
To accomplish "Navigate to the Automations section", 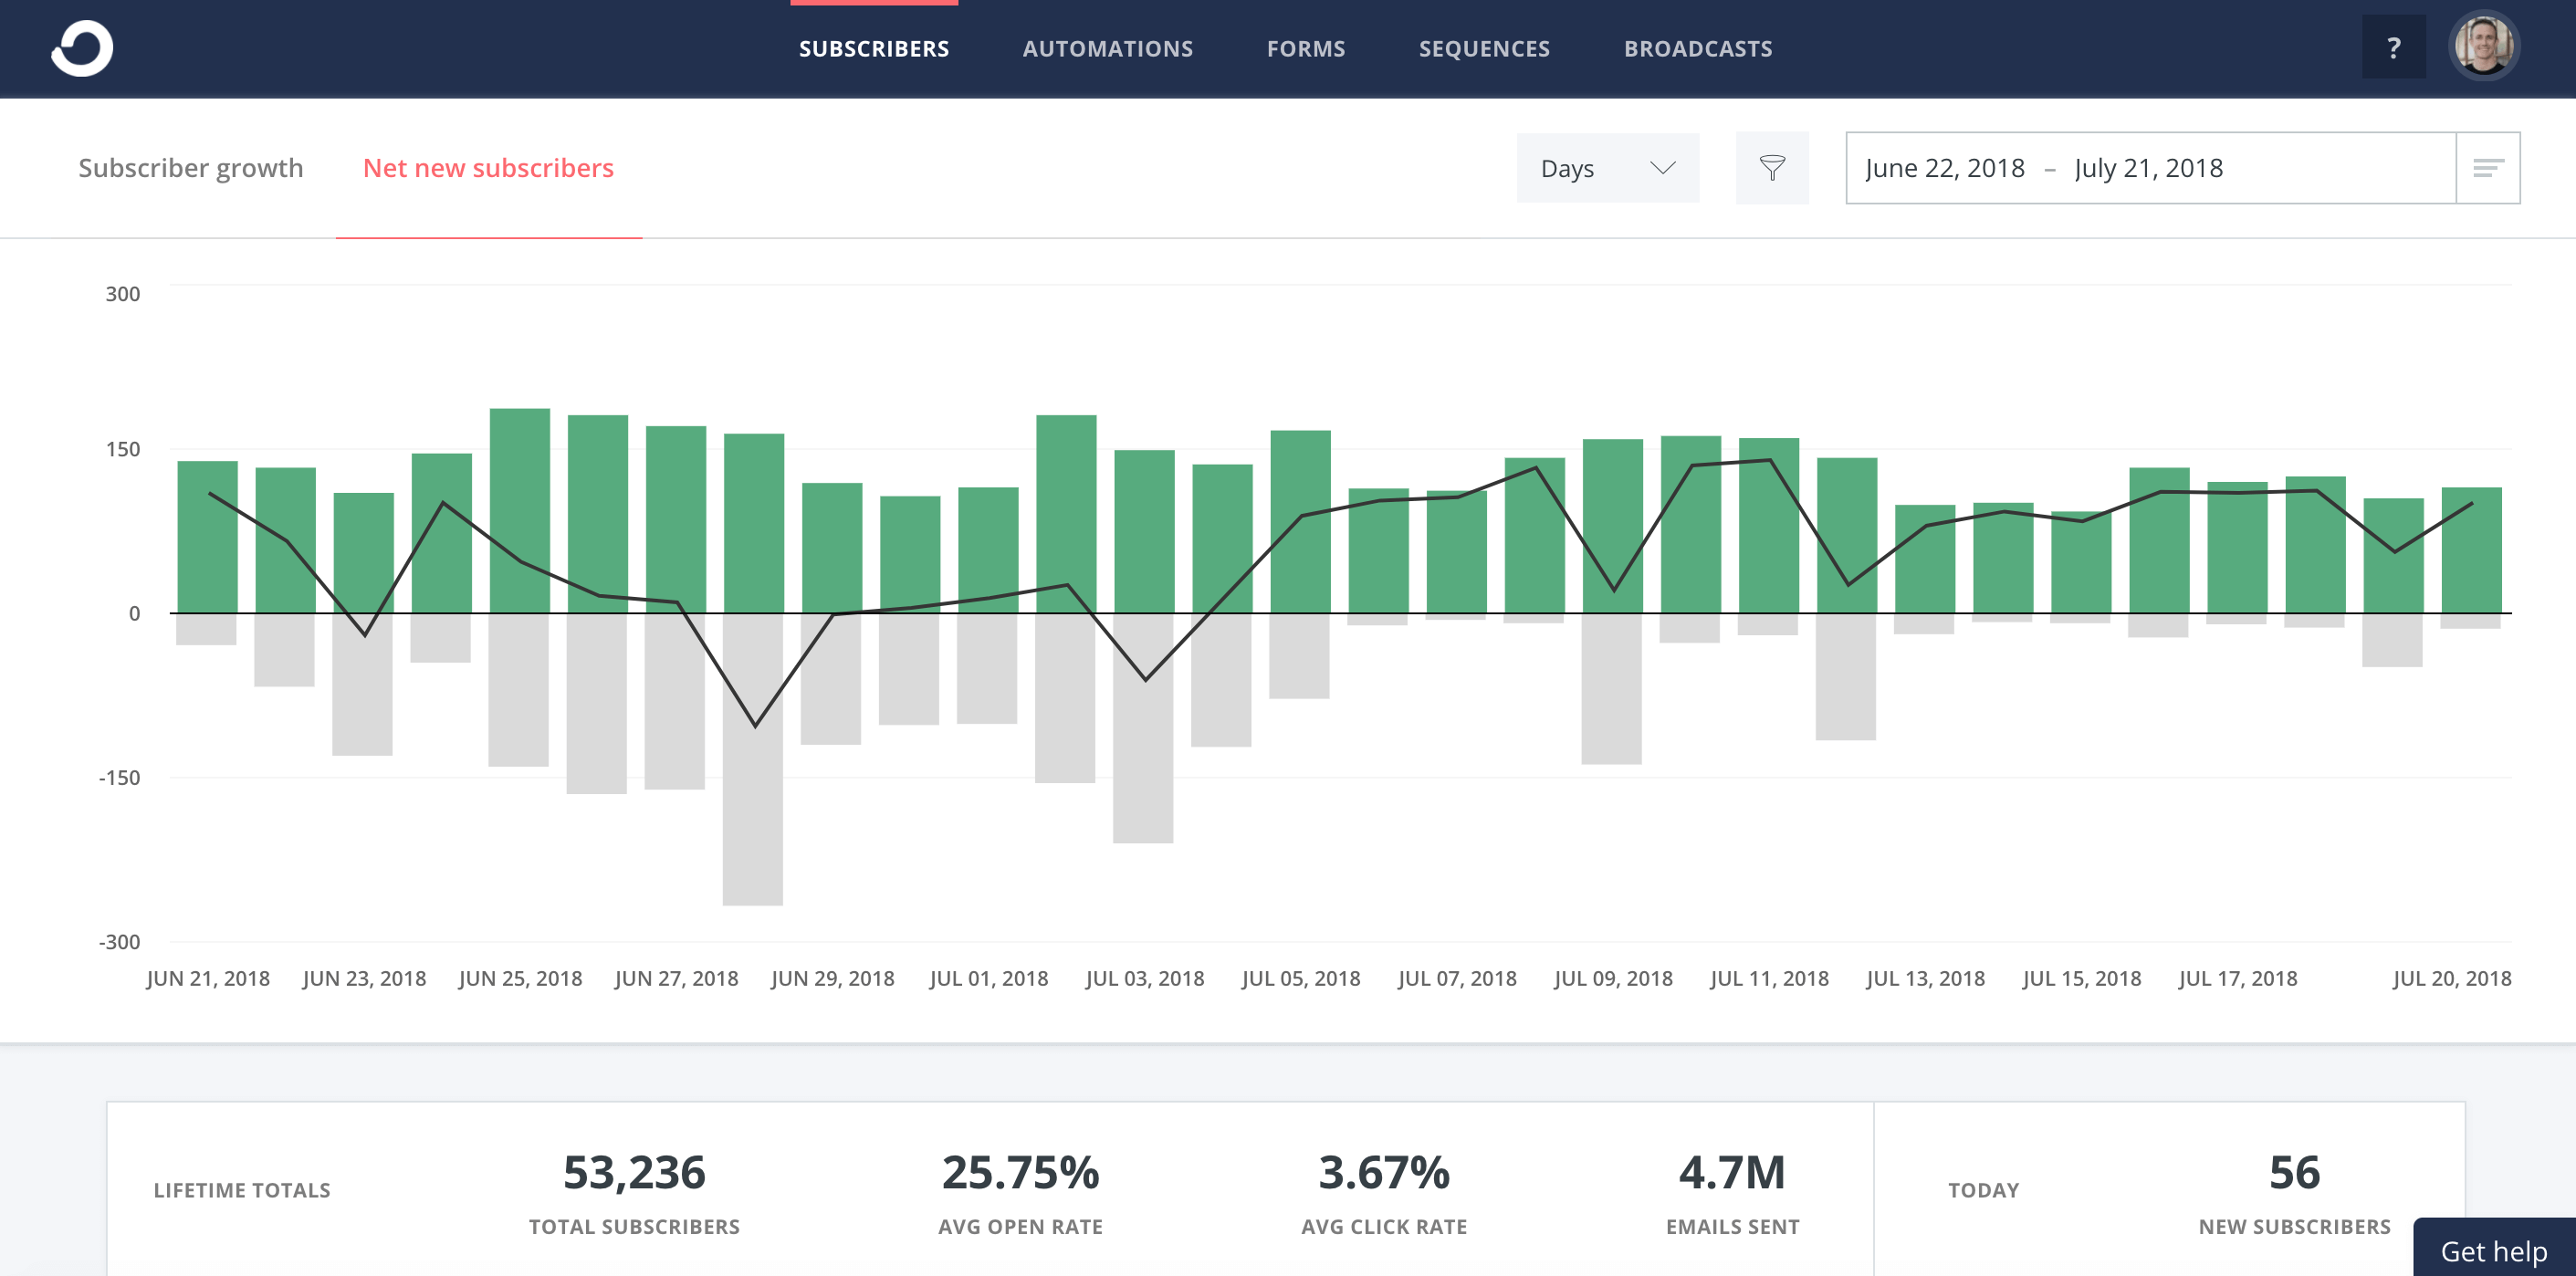I will click(1107, 48).
